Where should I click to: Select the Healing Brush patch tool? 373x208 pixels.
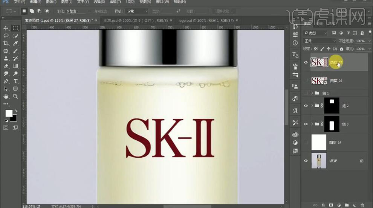[6, 51]
